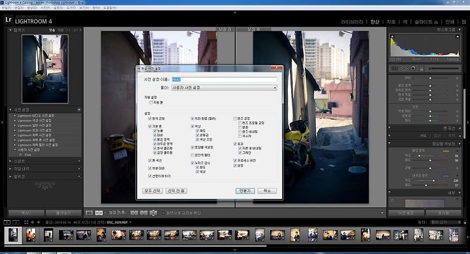Uncheck Sharpening checkbox in dialog
The image size is (470, 254).
coord(150,176)
